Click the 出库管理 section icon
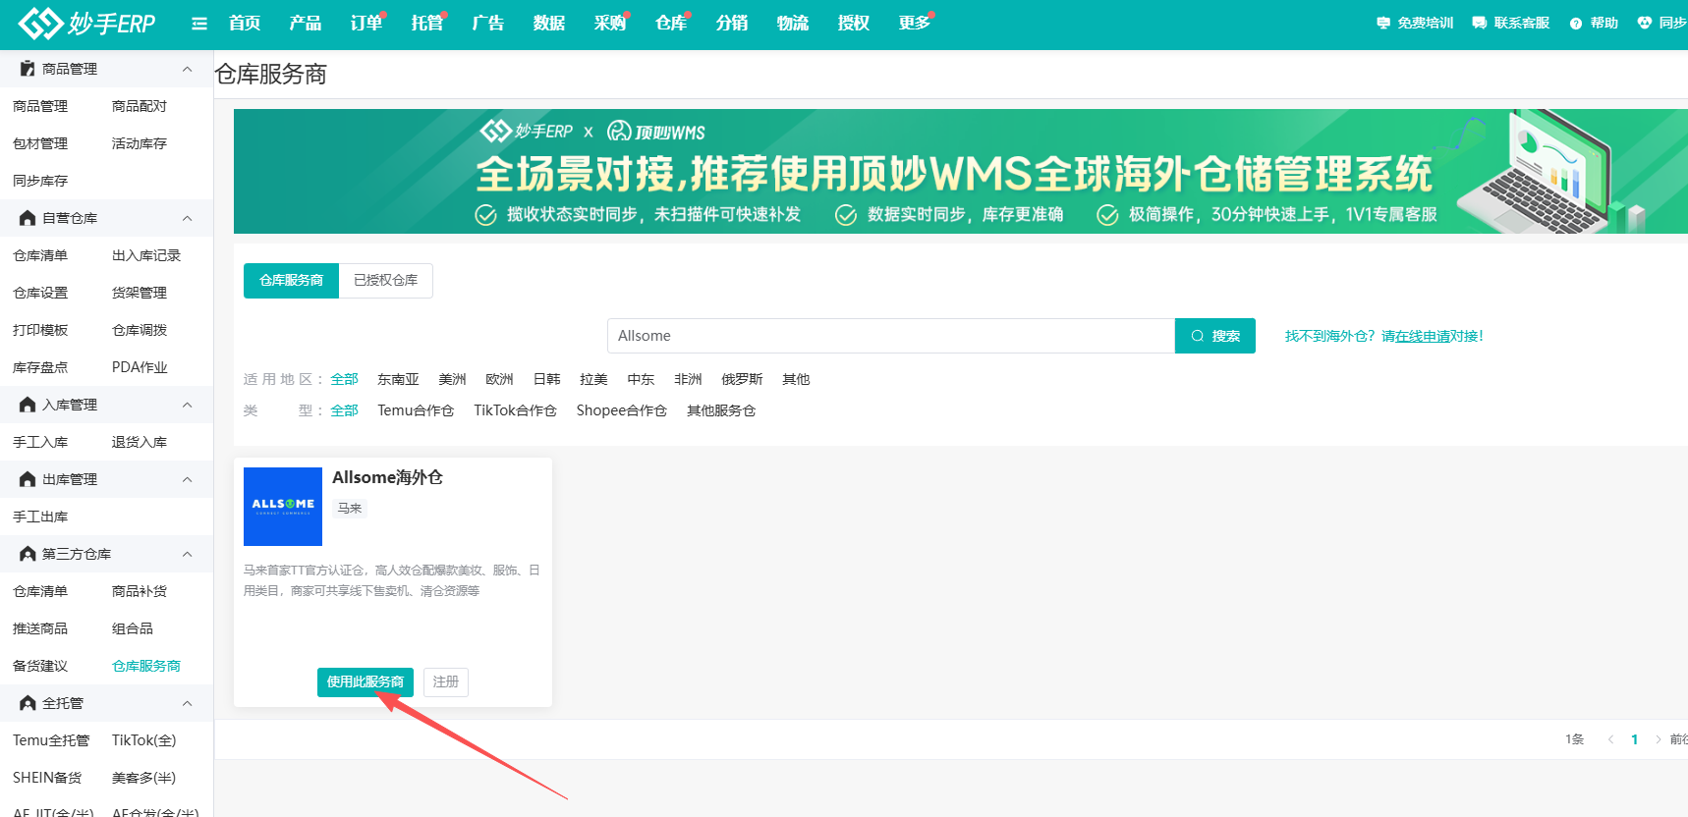Screen dimensions: 1688x817 (28, 479)
